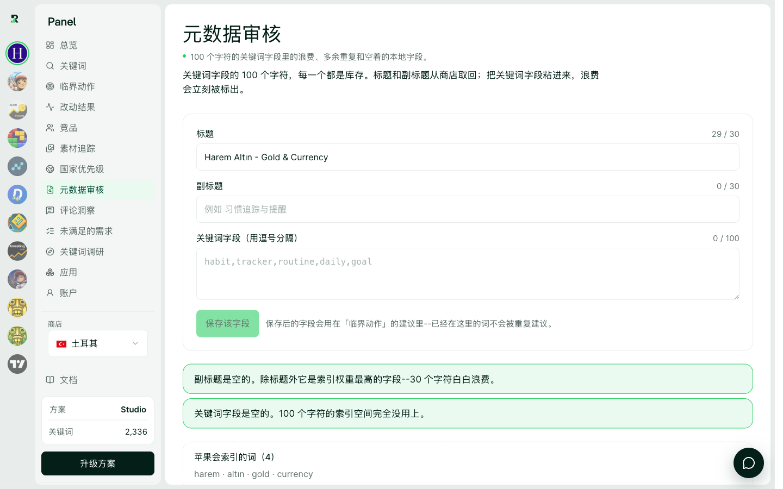
Task: Select the Investing.com app icon
Action: [17, 251]
